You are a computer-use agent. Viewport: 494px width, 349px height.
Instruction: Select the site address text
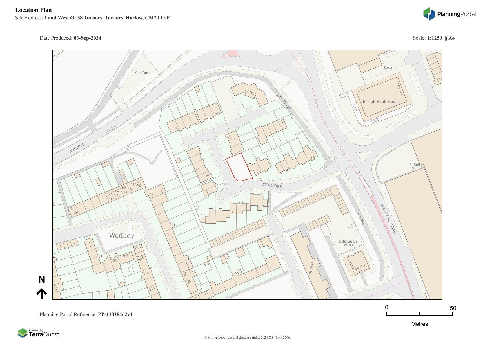[107, 18]
